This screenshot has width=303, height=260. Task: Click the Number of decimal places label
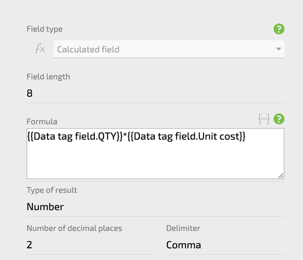74,228
